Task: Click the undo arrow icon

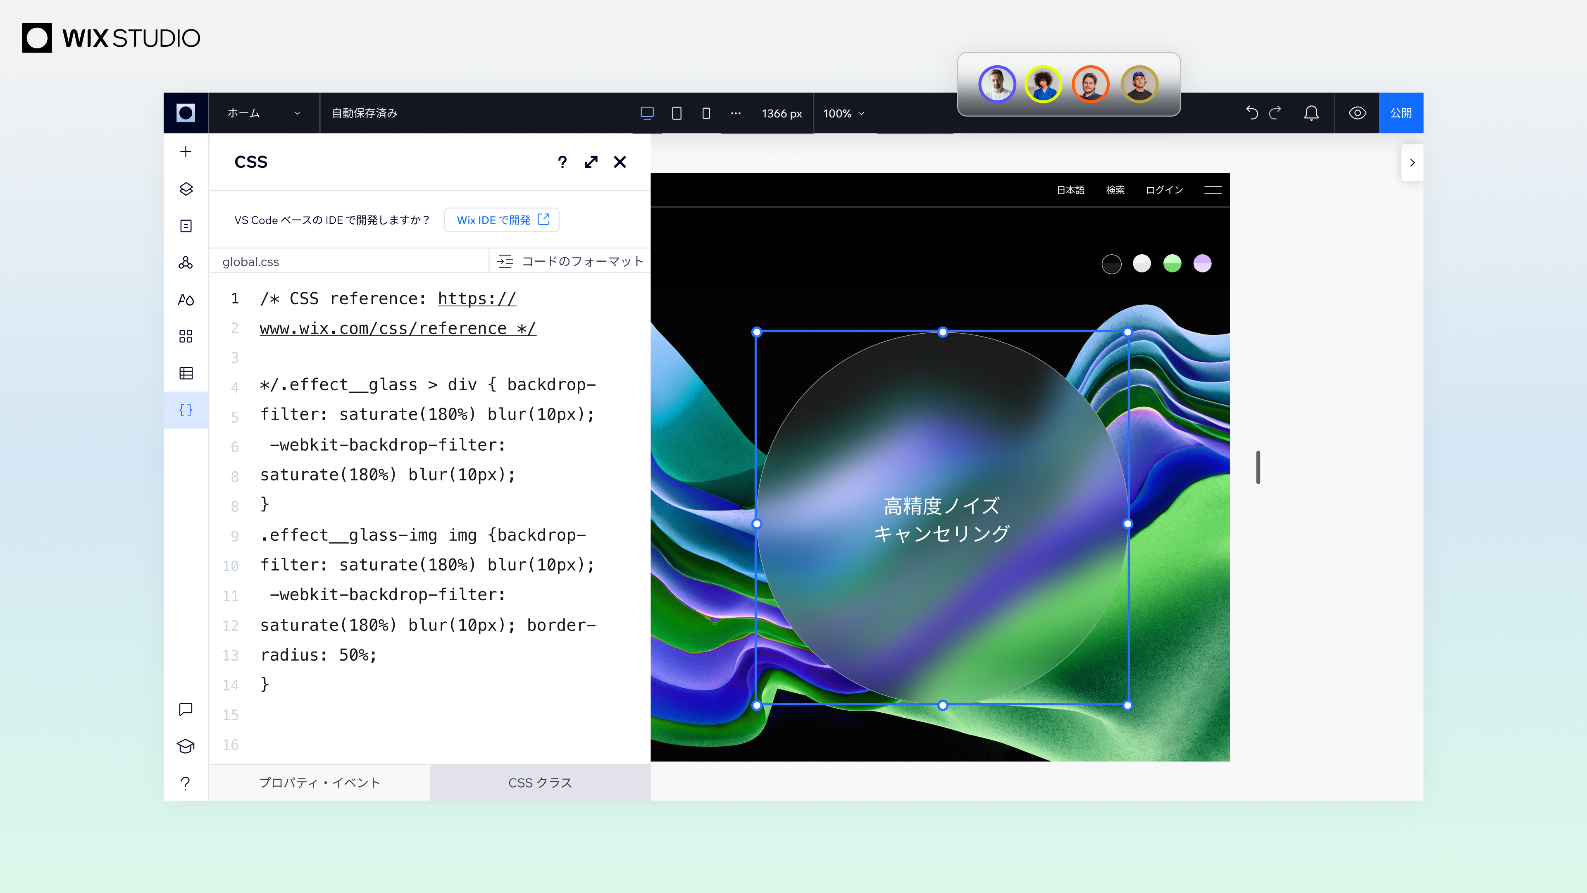Action: pos(1252,113)
